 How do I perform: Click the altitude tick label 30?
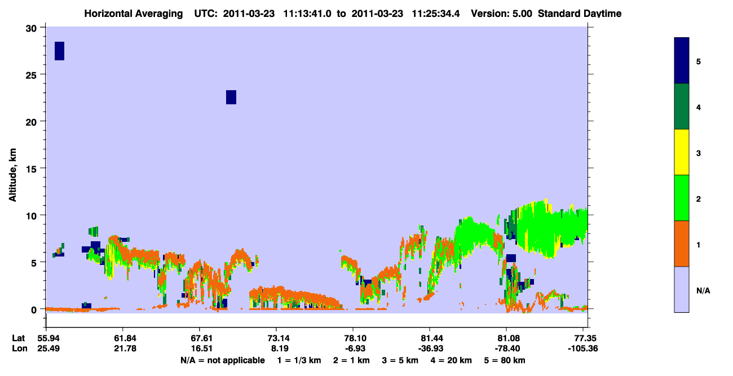(x=33, y=28)
